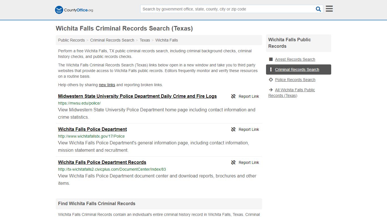Open Wichita Falls Police Department Records link
This screenshot has height=217, width=387.
click(102, 162)
